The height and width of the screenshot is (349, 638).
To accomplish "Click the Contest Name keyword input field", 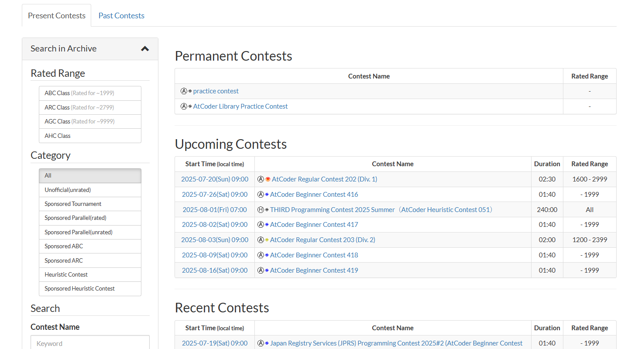I will pos(90,343).
